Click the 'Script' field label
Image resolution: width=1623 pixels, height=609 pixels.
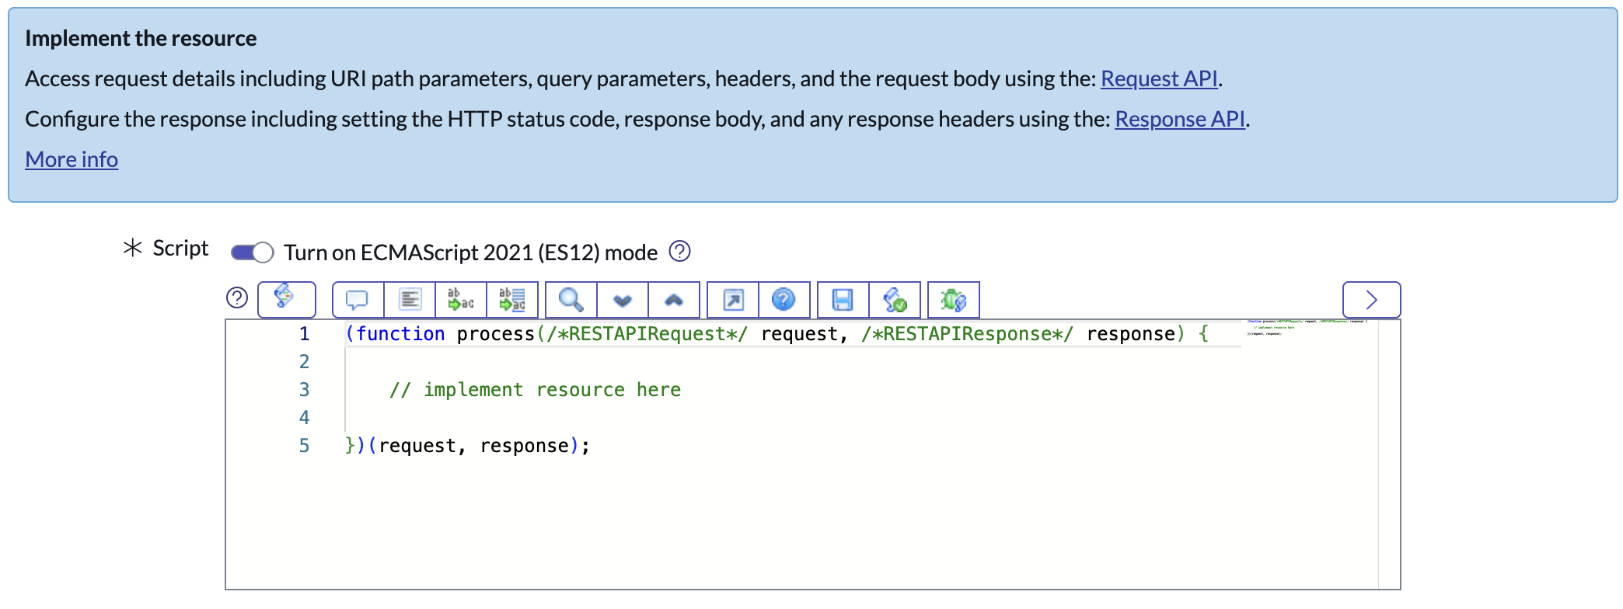pos(180,248)
